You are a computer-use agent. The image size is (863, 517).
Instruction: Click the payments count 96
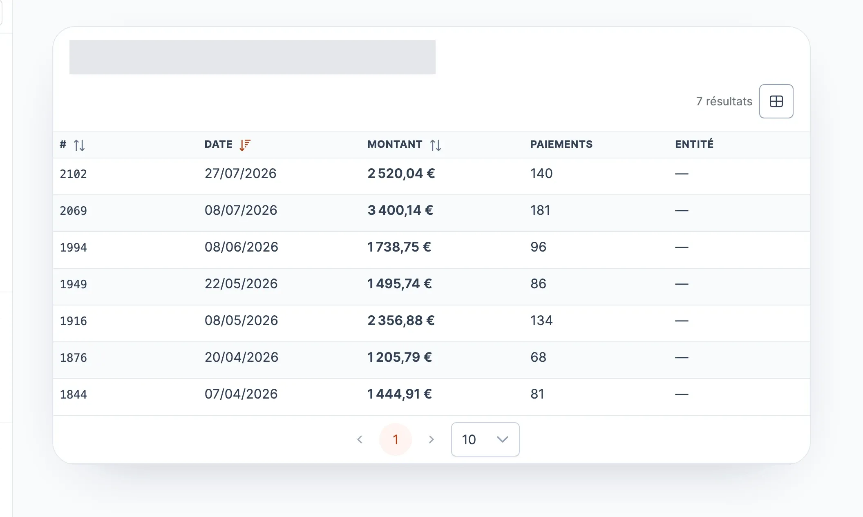tap(538, 247)
